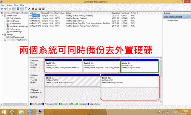The height and width of the screenshot is (115, 191).
Task: Click the ENG input language indicator
Action: (x=175, y=112)
